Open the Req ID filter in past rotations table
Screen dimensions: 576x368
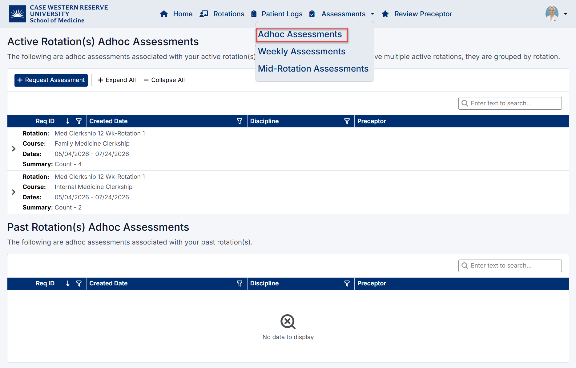[x=79, y=283]
